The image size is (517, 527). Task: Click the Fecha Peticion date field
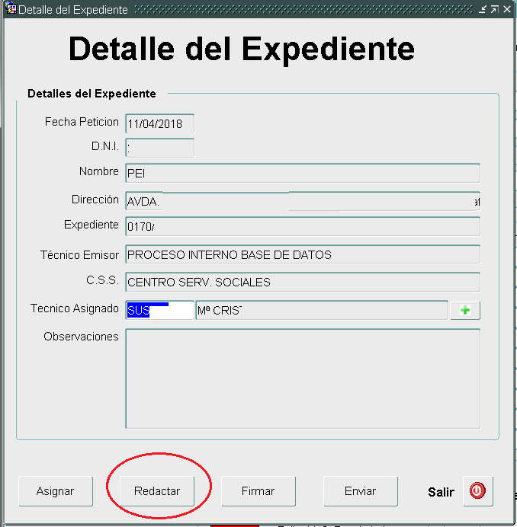click(x=159, y=123)
